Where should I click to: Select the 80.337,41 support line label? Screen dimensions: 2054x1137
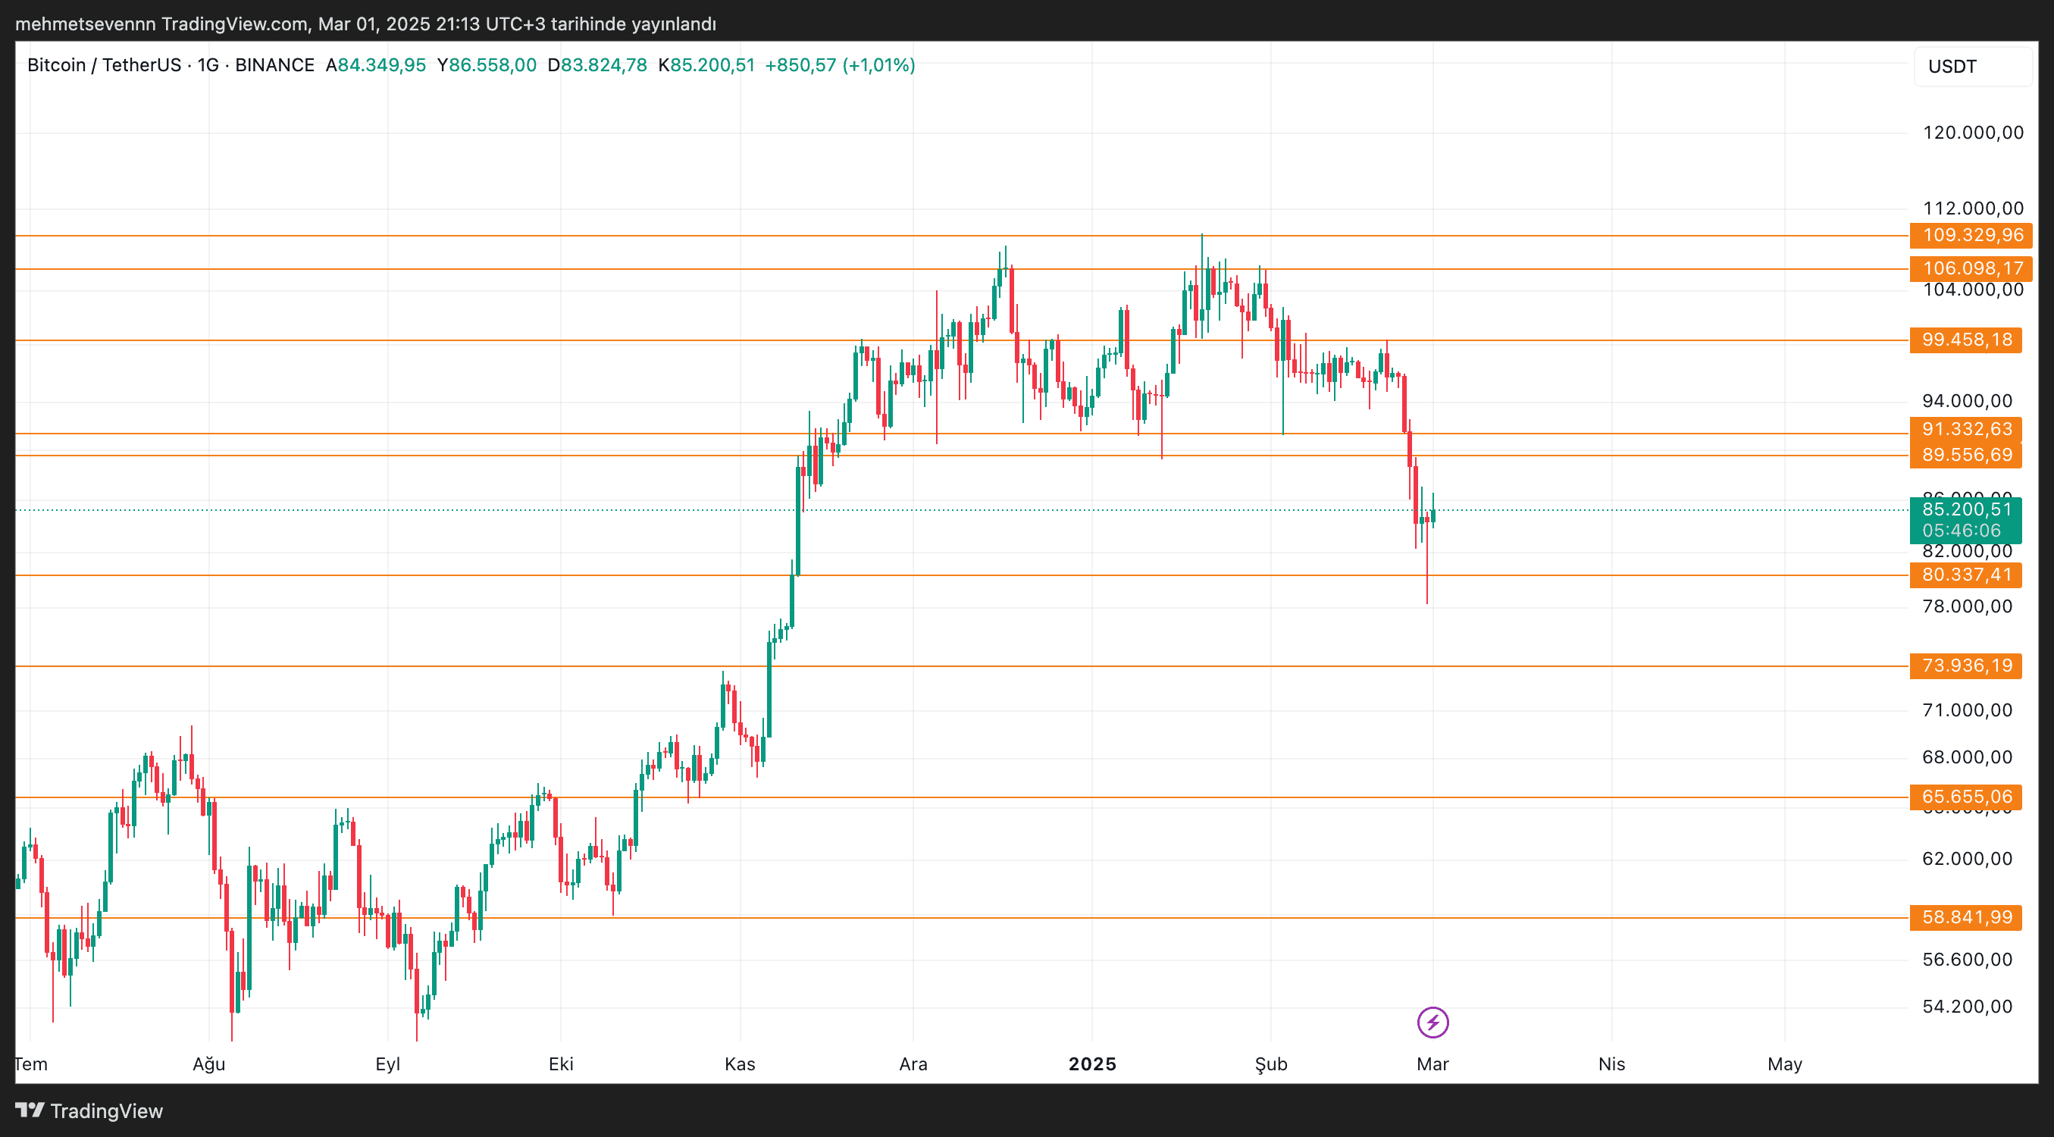pos(1966,575)
